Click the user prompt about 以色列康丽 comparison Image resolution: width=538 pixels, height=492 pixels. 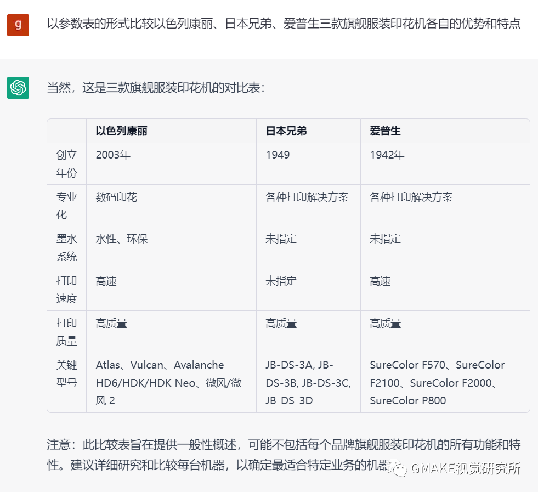[x=284, y=24]
